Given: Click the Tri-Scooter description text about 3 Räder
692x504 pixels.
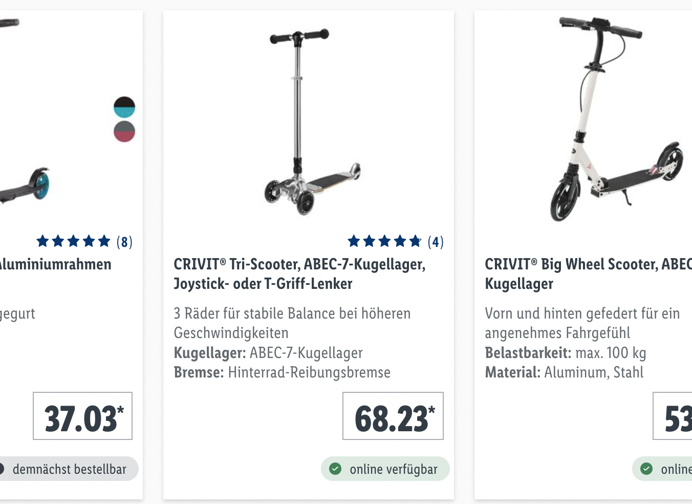Looking at the screenshot, I should 292,323.
